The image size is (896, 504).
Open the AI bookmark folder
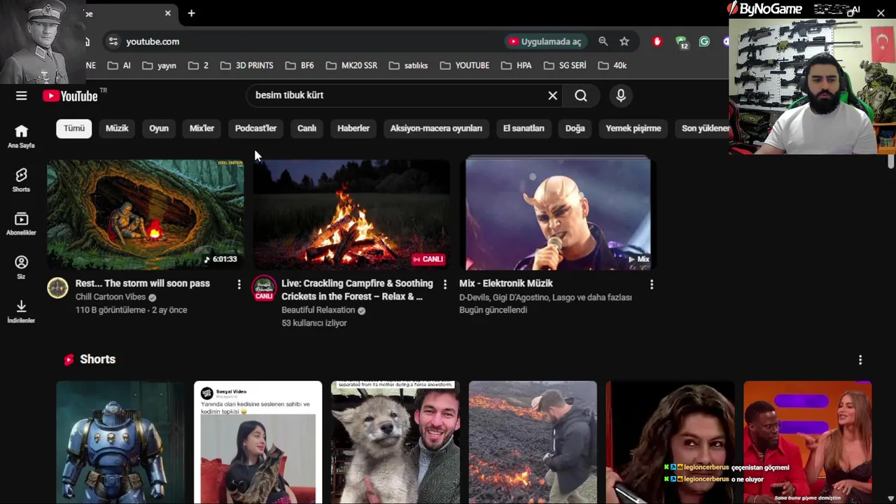[x=119, y=65]
